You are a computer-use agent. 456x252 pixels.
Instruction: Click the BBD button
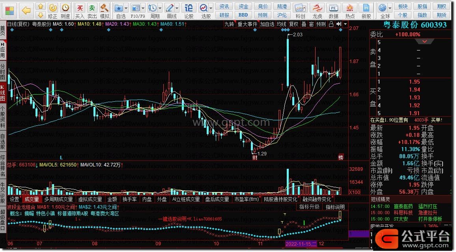point(243,15)
